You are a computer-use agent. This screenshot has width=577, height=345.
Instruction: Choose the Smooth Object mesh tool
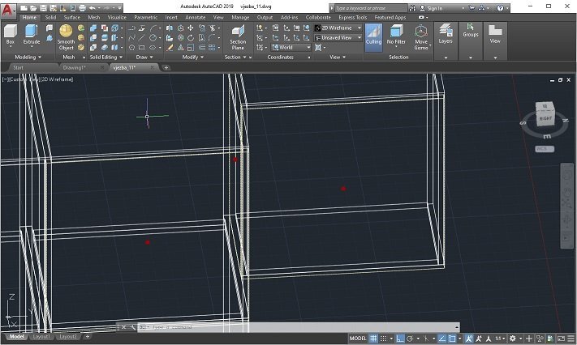pyautogui.click(x=66, y=37)
